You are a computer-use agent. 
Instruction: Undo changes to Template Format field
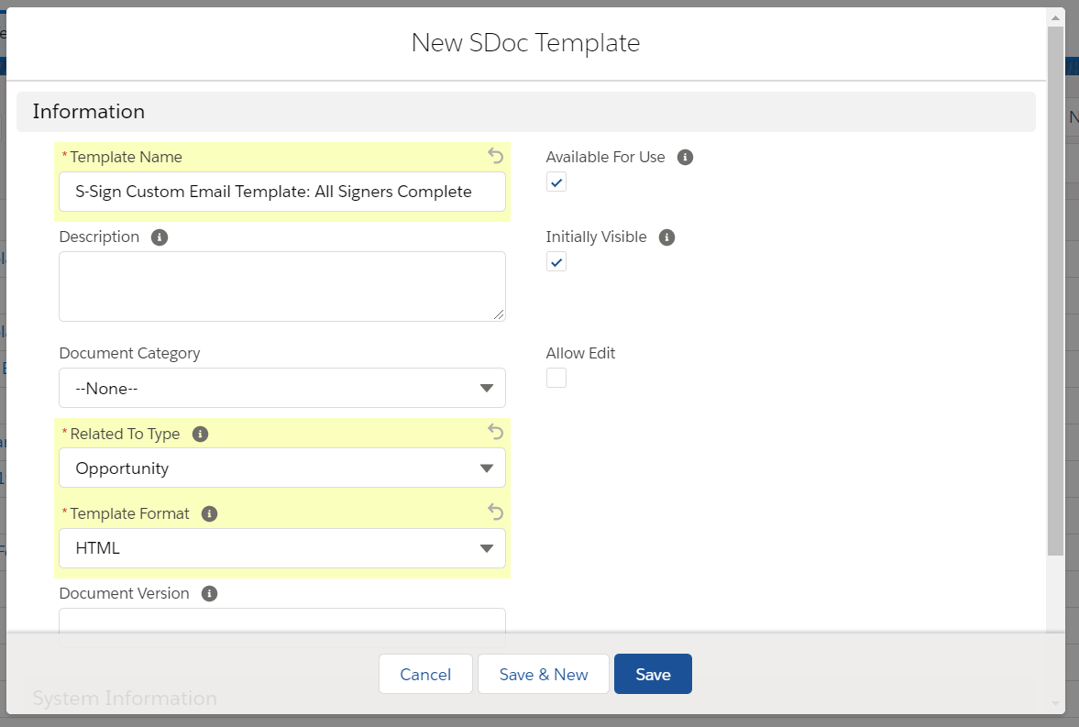(495, 512)
